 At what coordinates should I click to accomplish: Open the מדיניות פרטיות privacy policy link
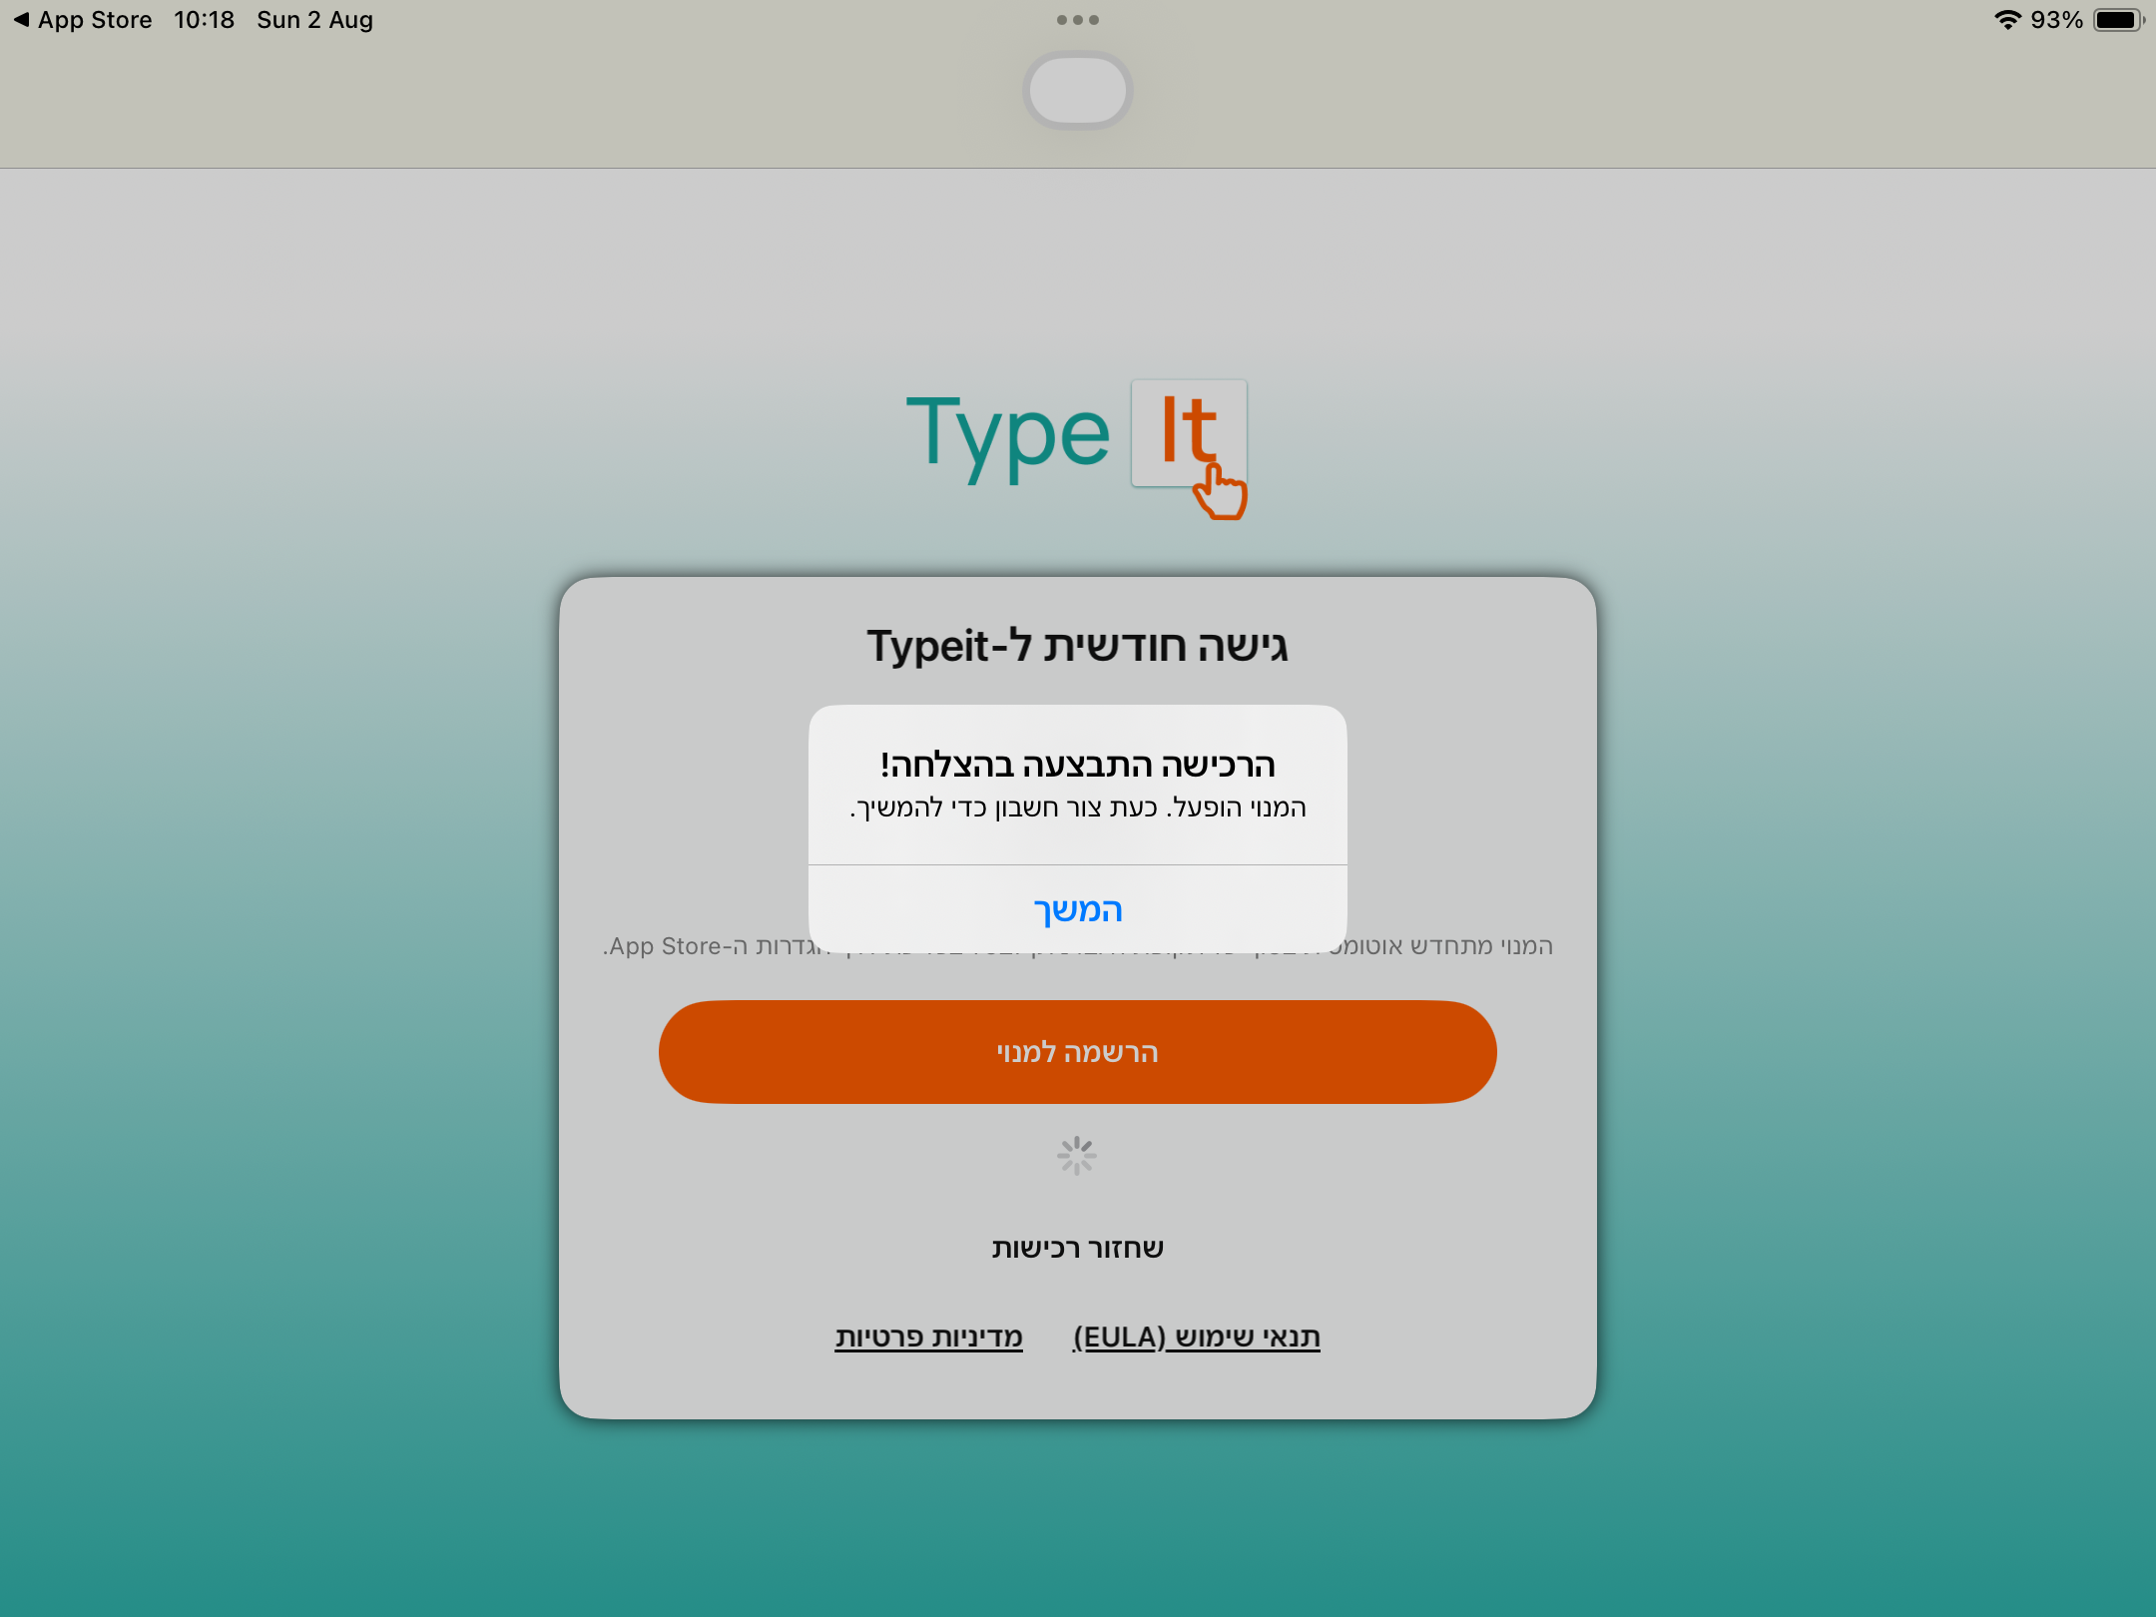click(929, 1337)
